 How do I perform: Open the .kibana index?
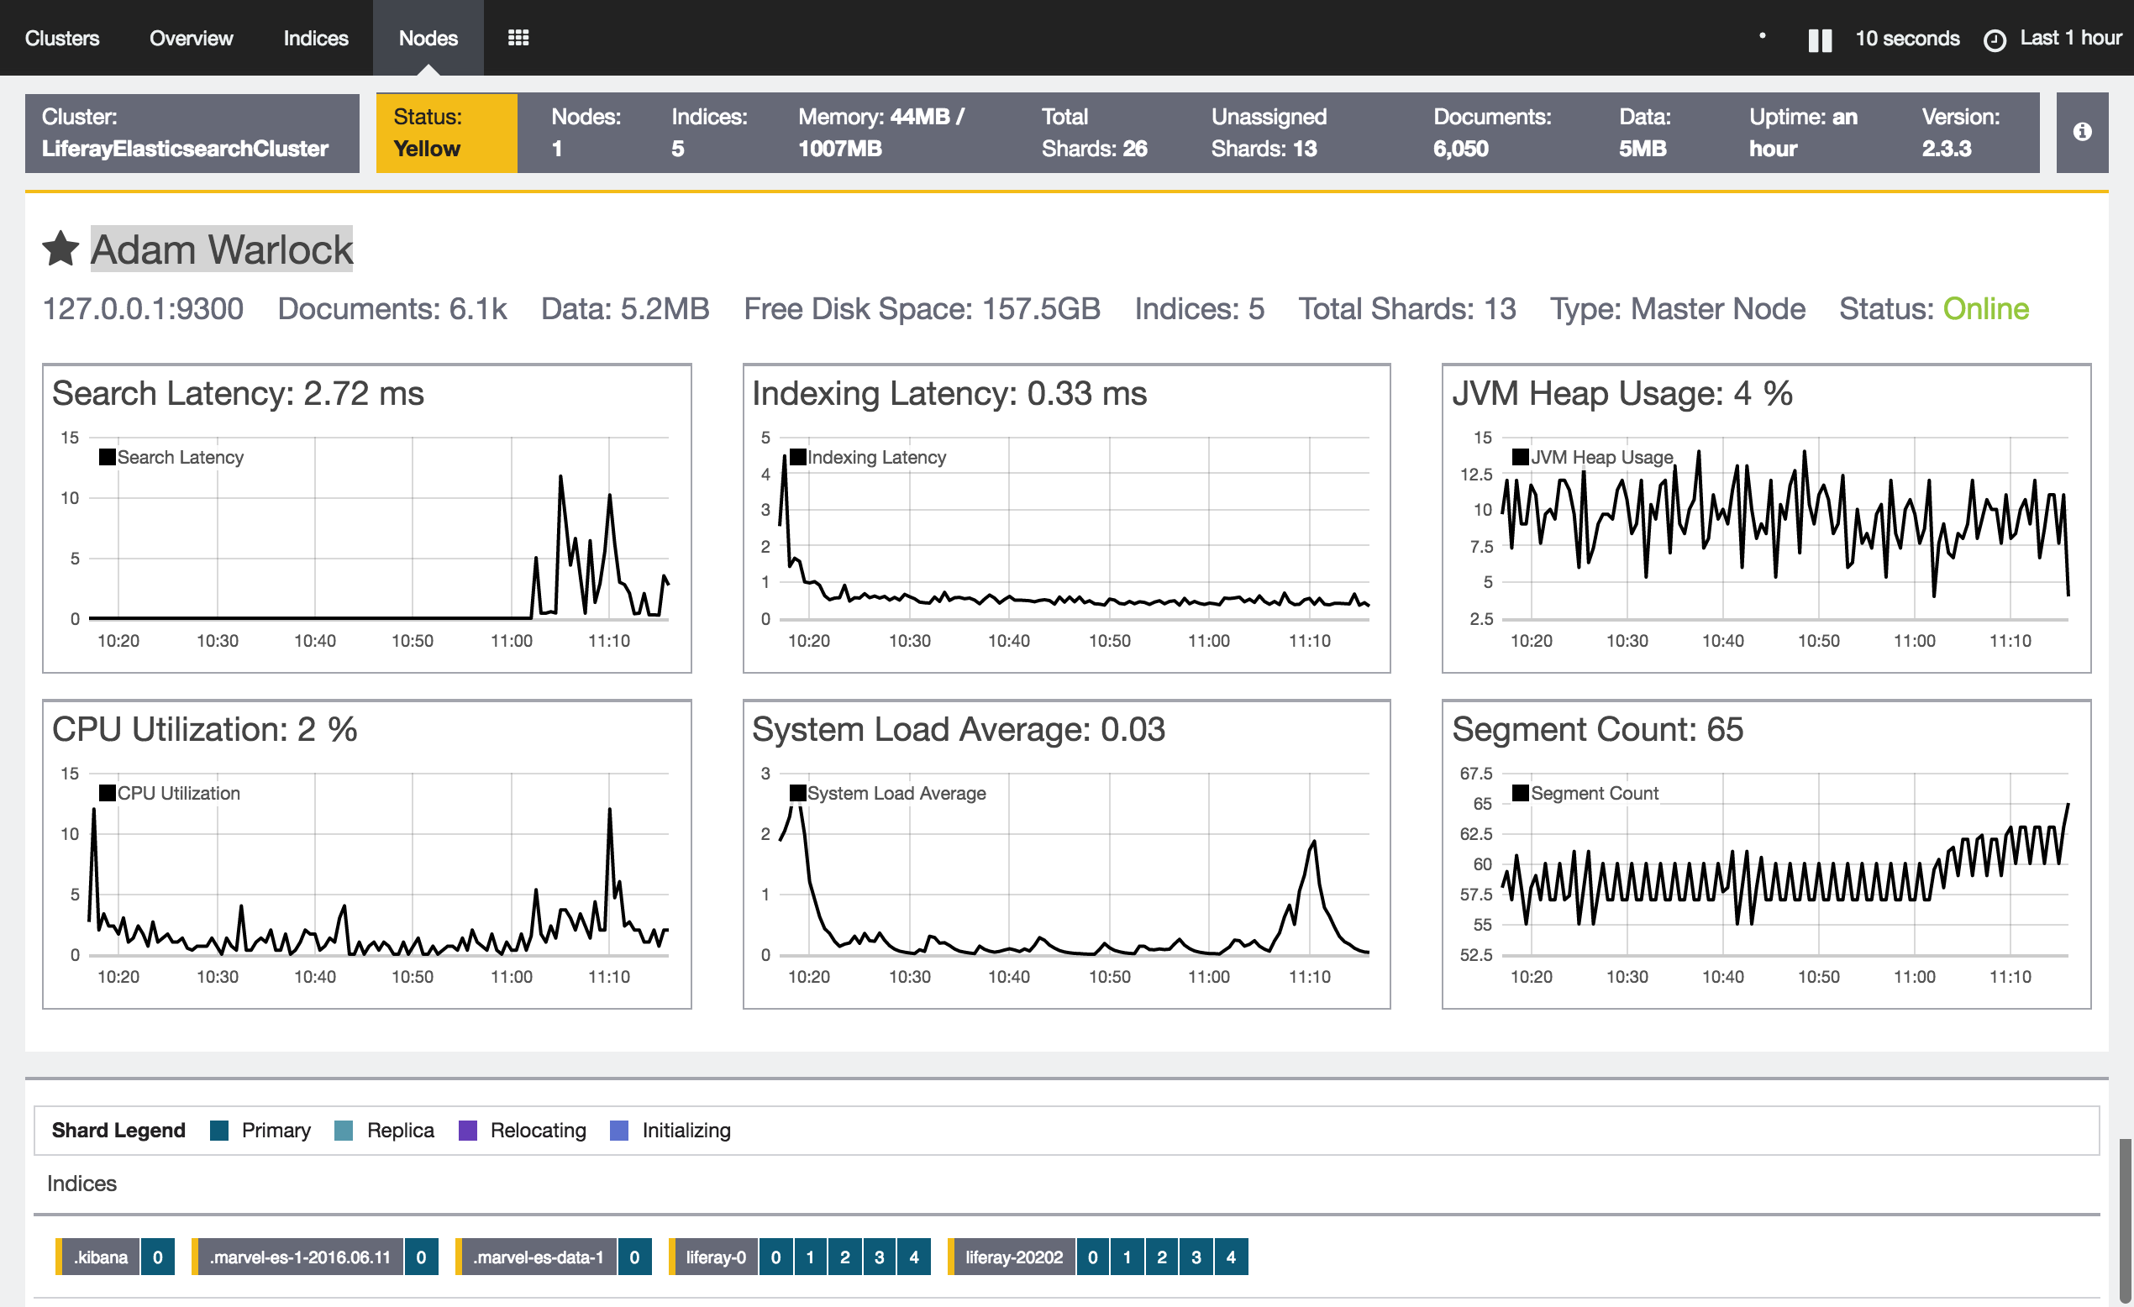pos(101,1257)
